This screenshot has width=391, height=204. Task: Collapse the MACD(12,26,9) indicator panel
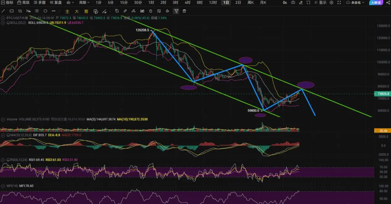(3, 135)
